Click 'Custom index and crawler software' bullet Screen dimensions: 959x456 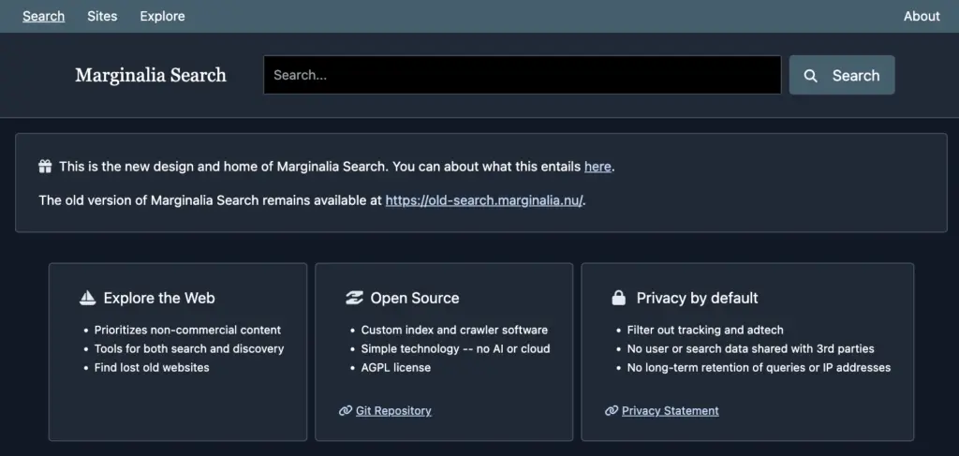[454, 331]
